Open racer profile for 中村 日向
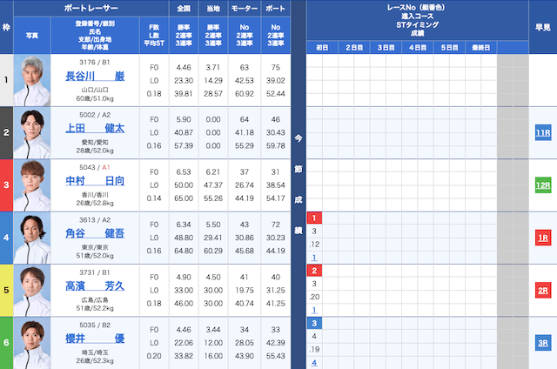557x369 pixels. (95, 181)
